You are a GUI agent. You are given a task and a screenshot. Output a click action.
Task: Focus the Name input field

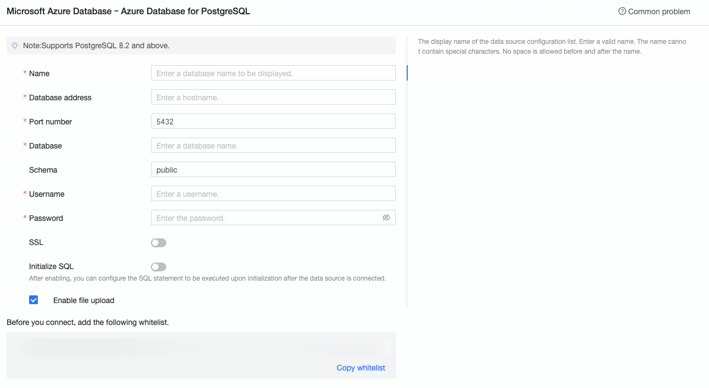(x=273, y=73)
